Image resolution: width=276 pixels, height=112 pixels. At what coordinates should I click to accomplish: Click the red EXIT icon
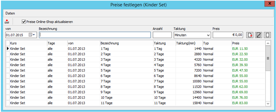(x=7, y=22)
